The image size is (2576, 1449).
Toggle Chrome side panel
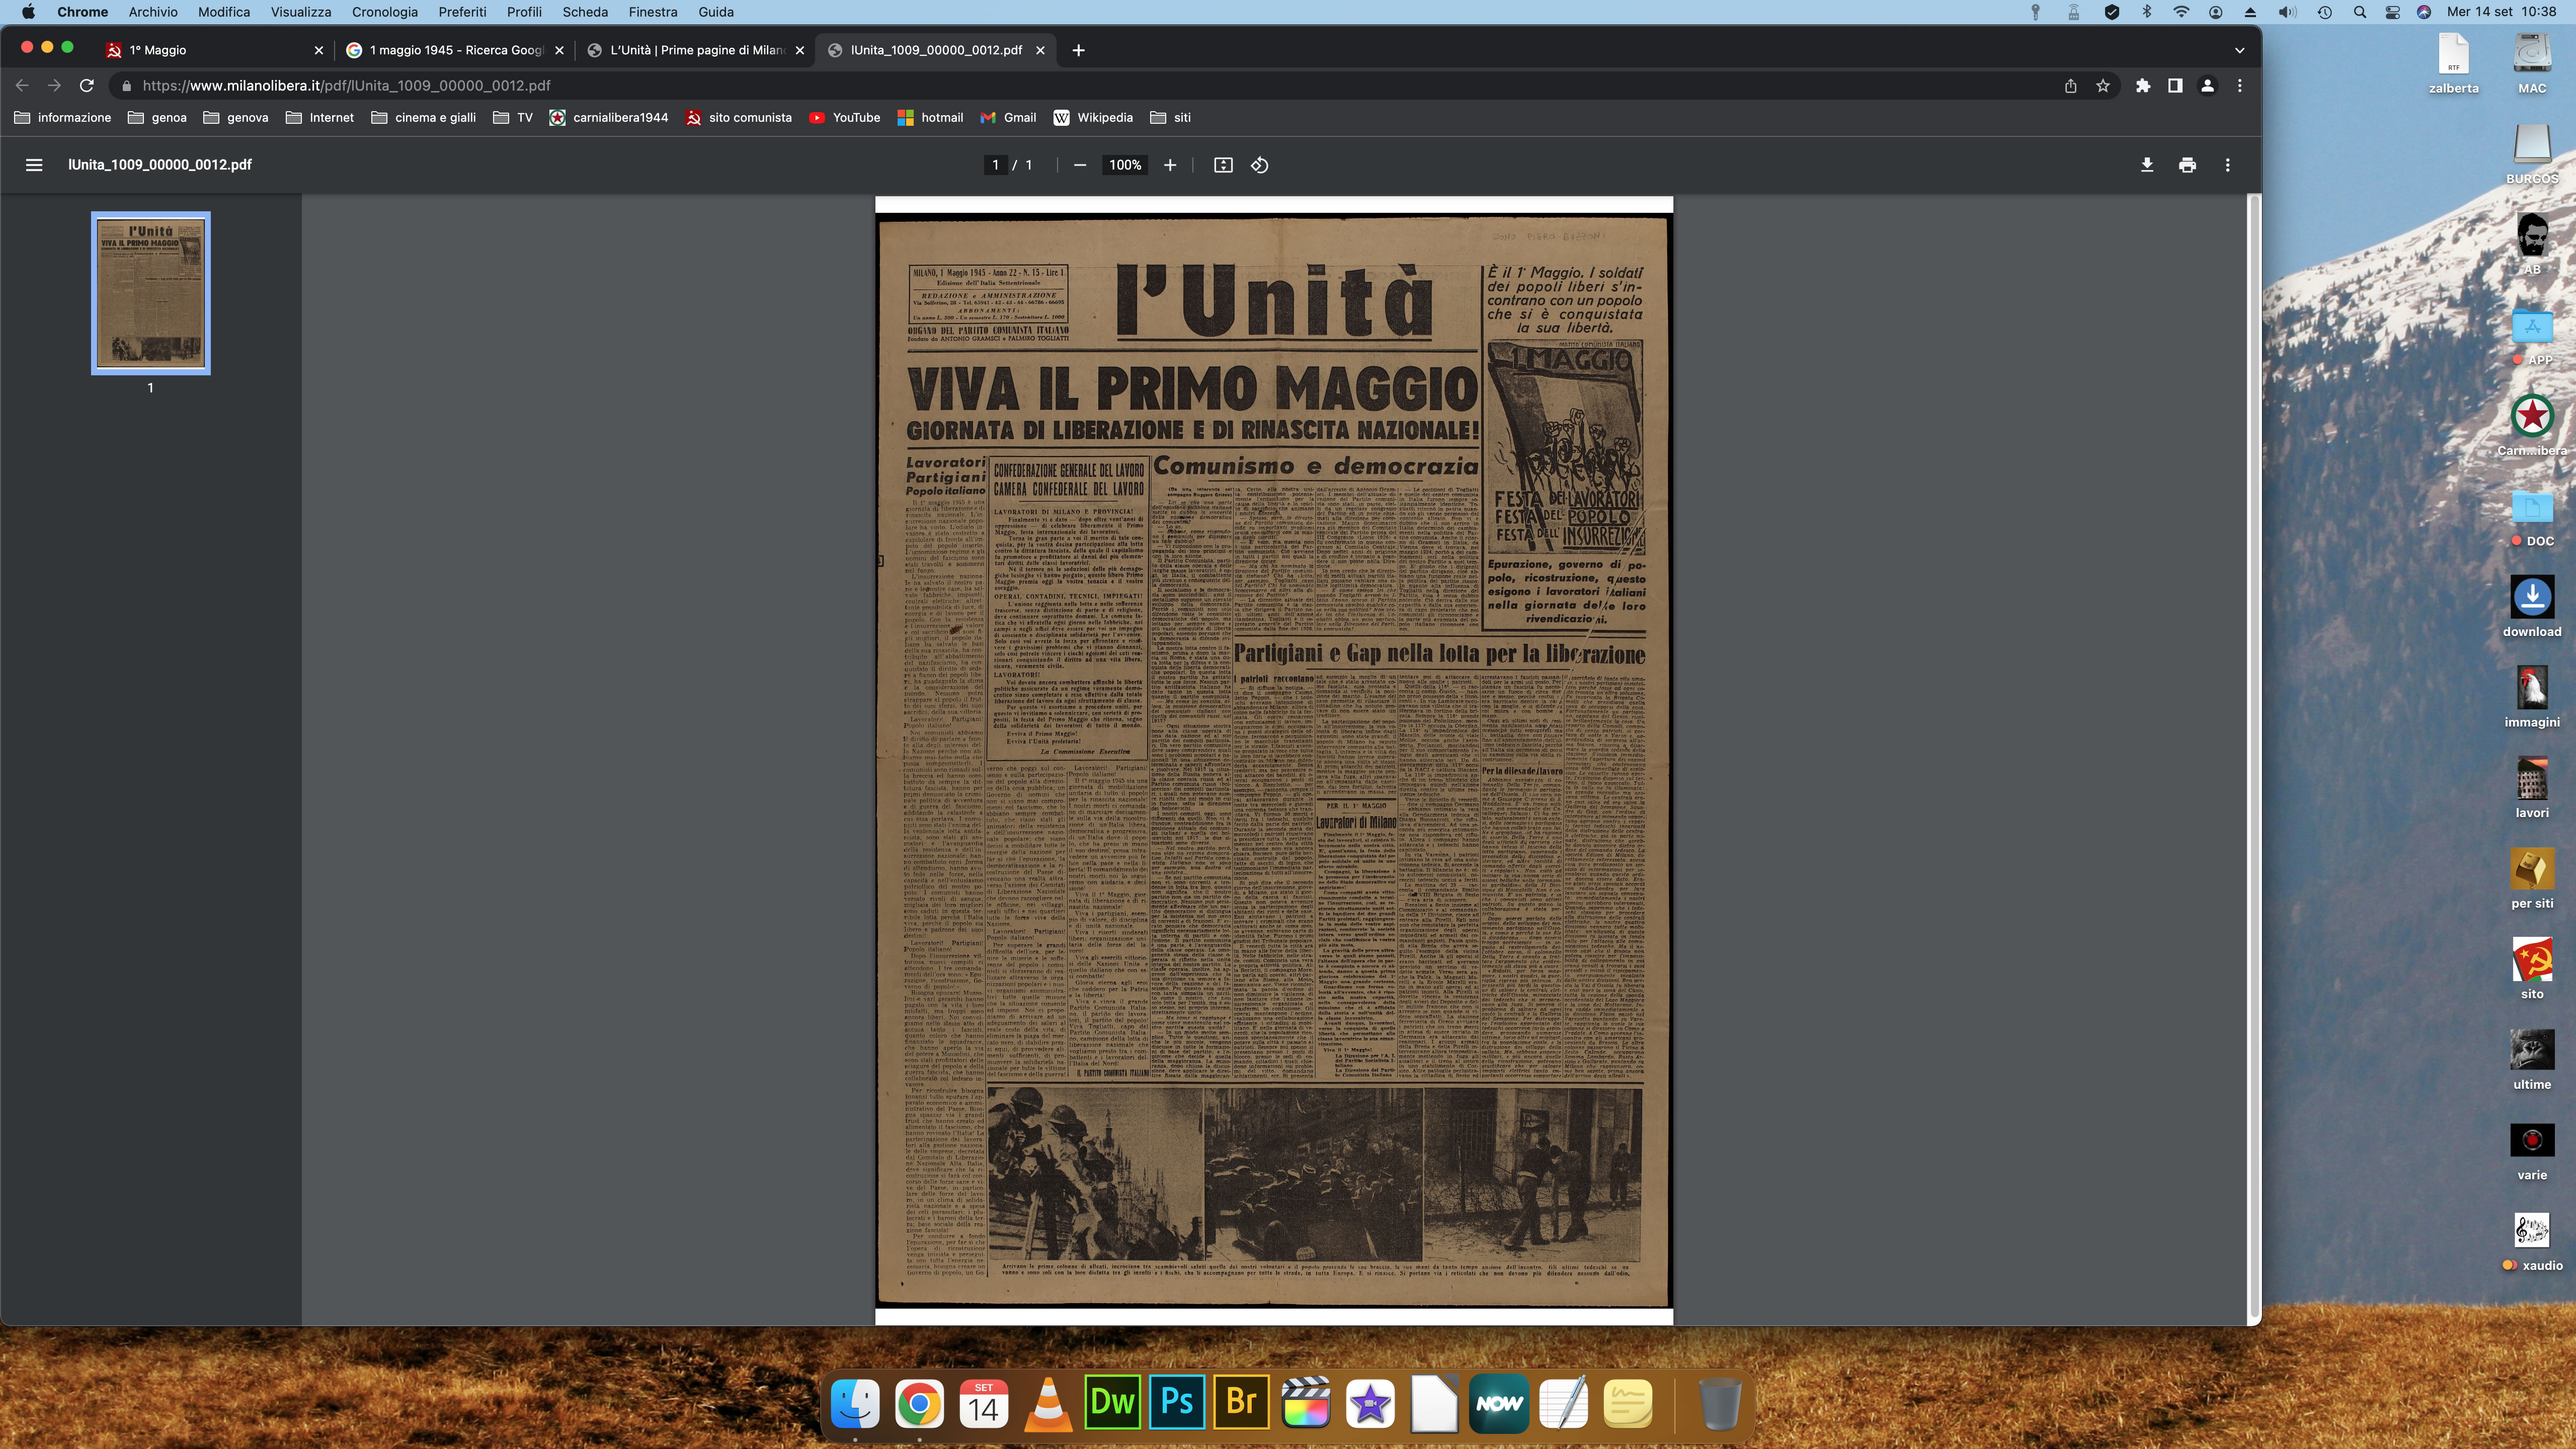[x=2175, y=86]
